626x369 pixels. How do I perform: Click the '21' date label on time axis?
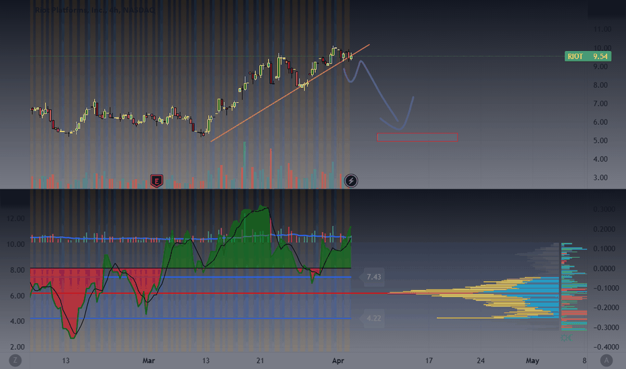[x=260, y=361]
